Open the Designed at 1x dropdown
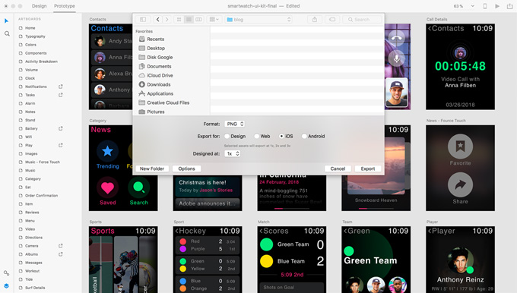 point(232,153)
